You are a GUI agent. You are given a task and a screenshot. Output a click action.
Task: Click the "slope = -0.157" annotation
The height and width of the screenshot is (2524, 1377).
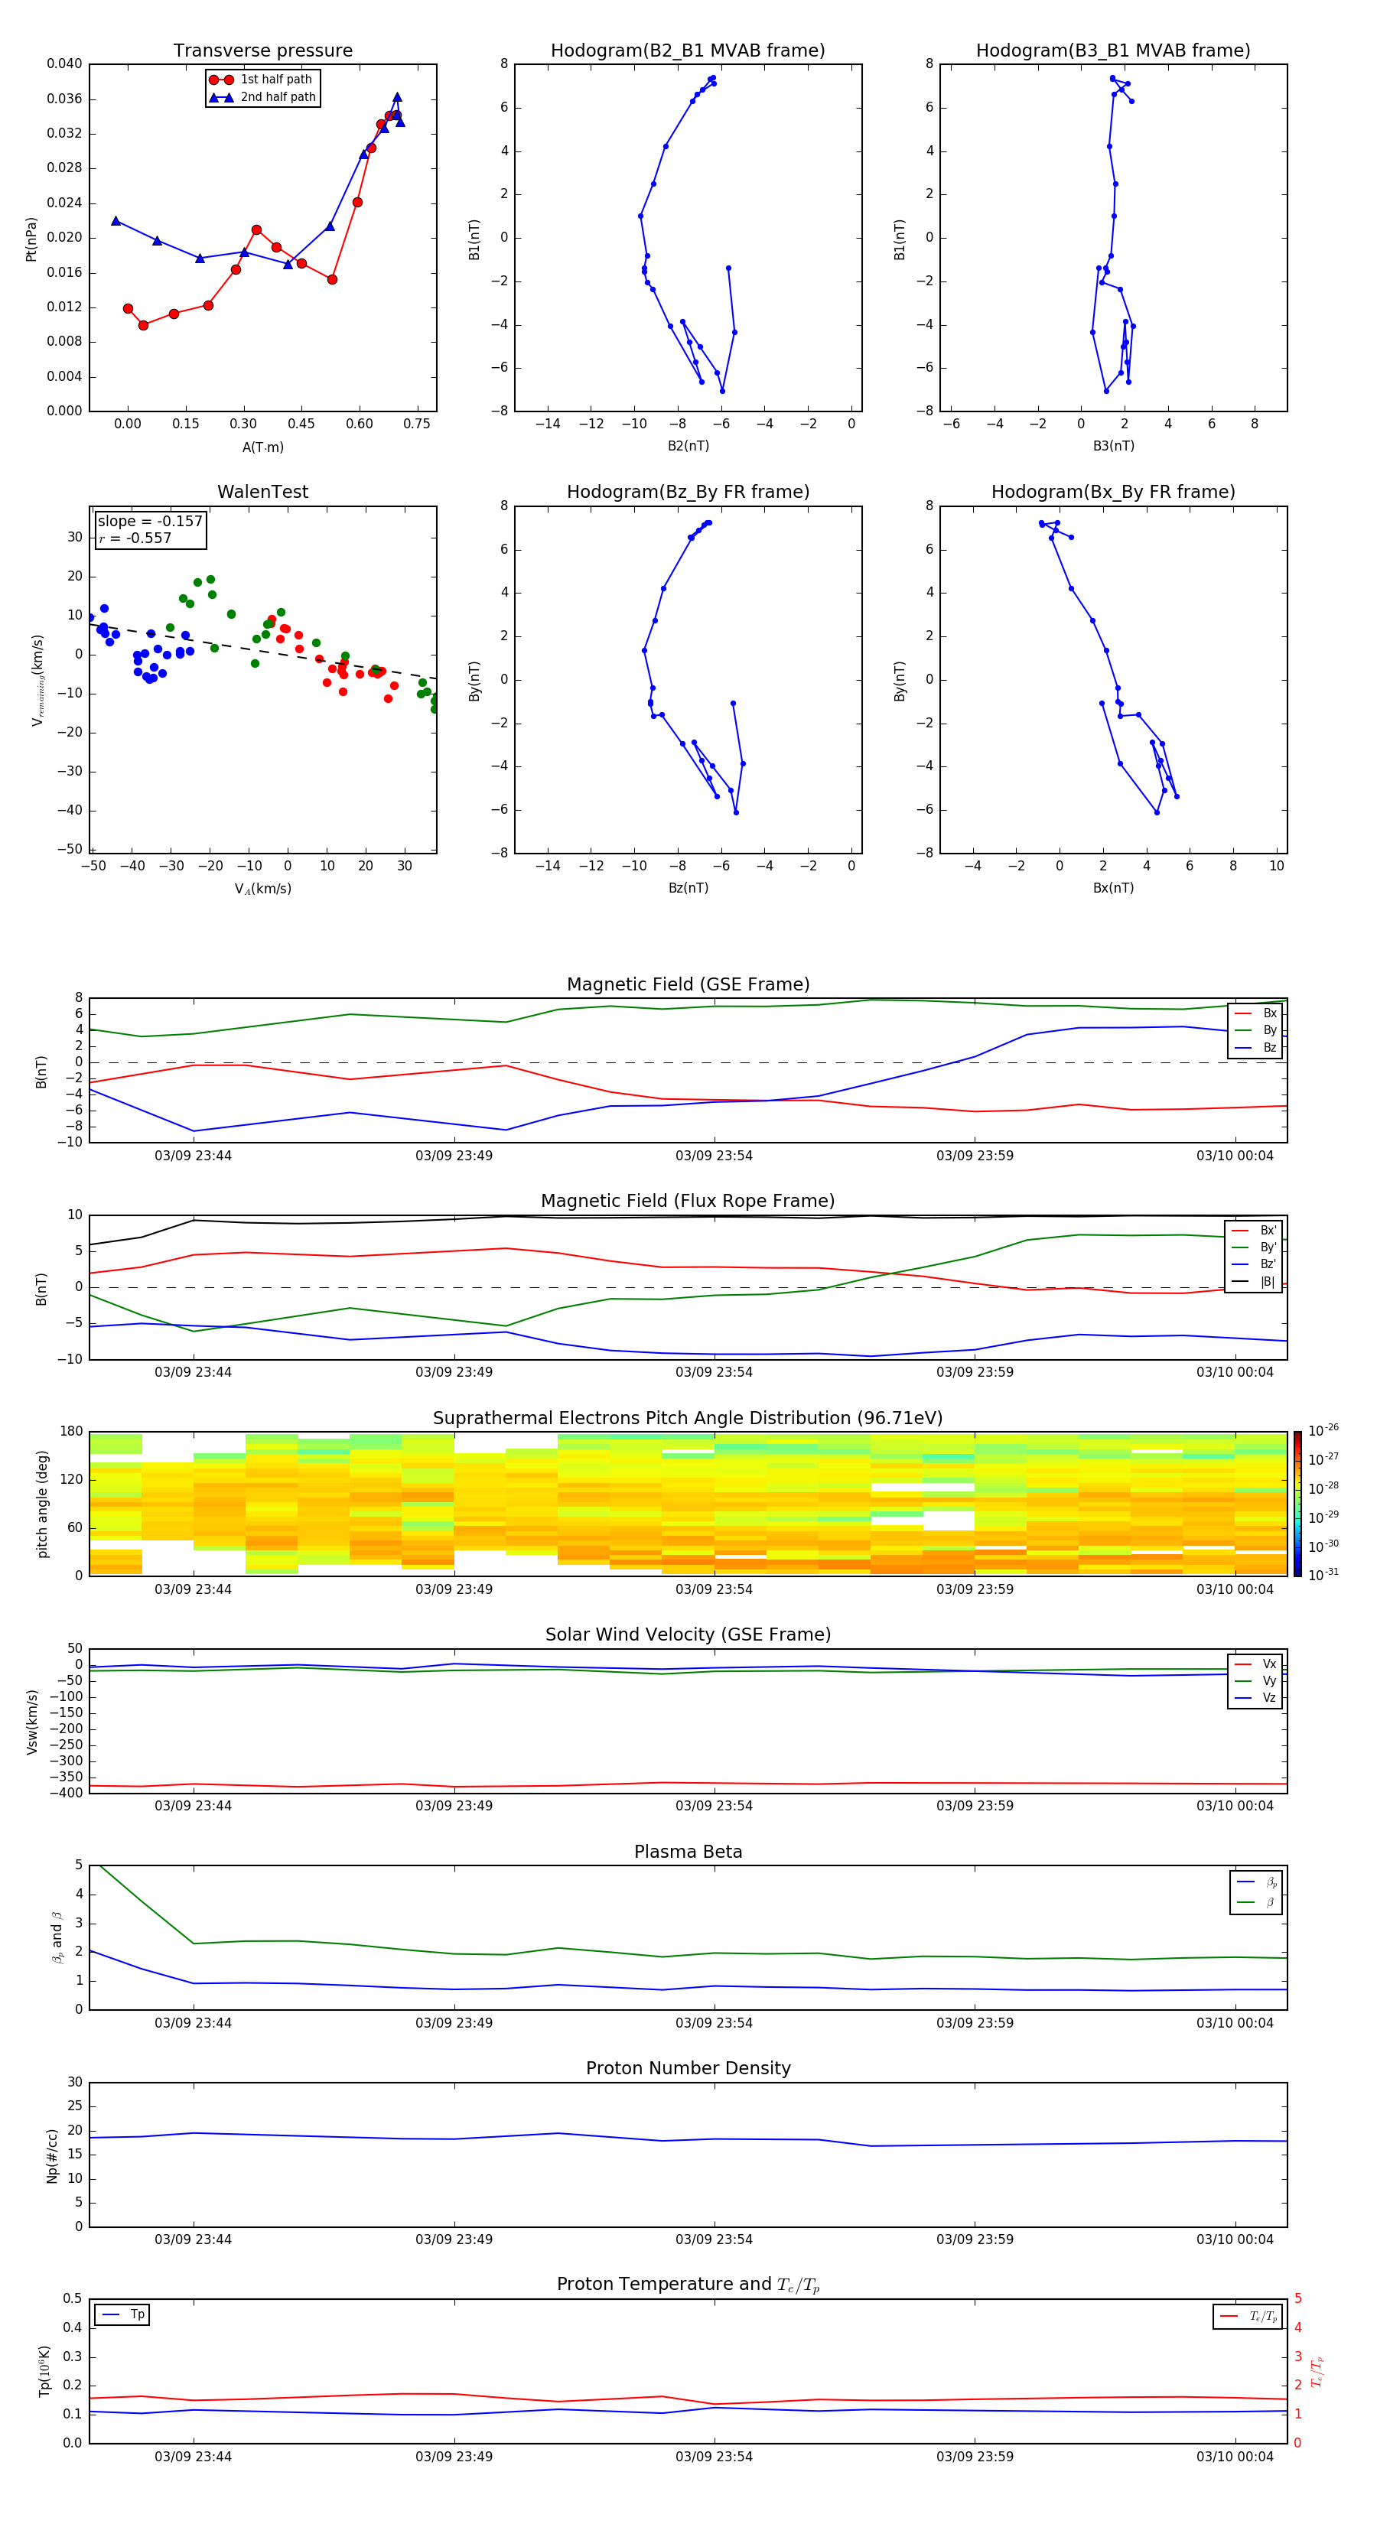[150, 522]
